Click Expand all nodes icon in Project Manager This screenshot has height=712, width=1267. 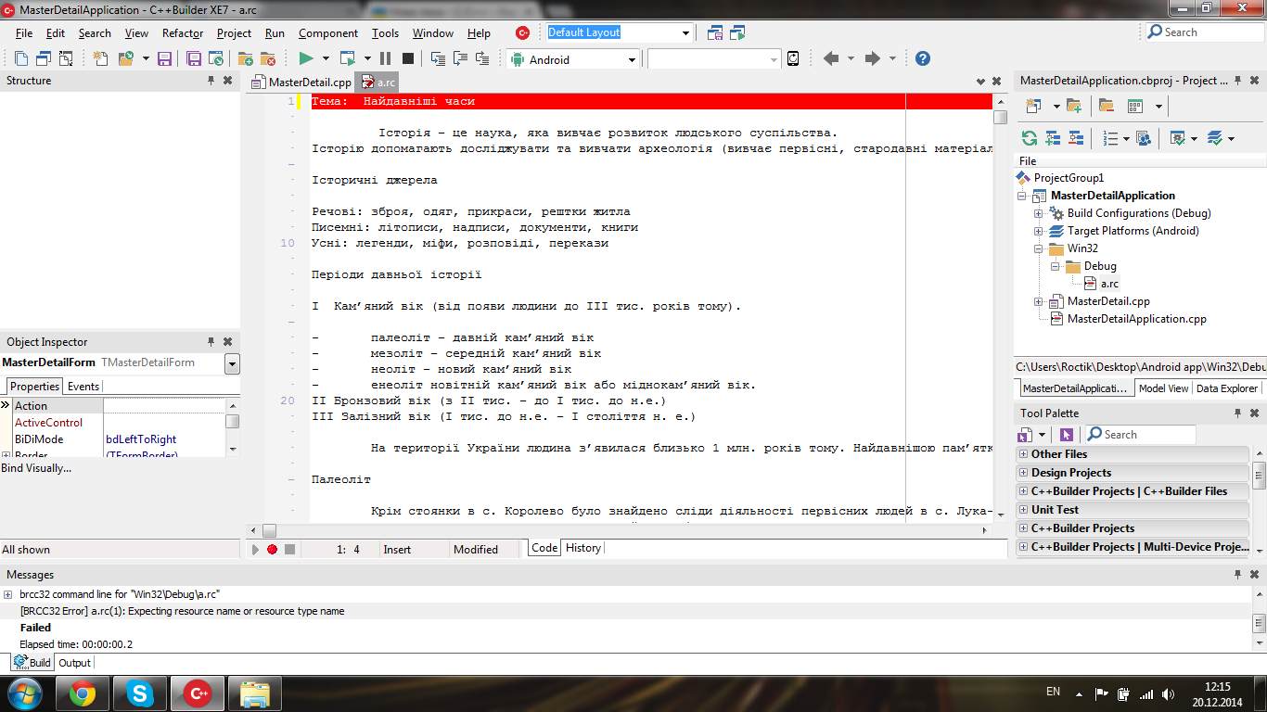1053,138
